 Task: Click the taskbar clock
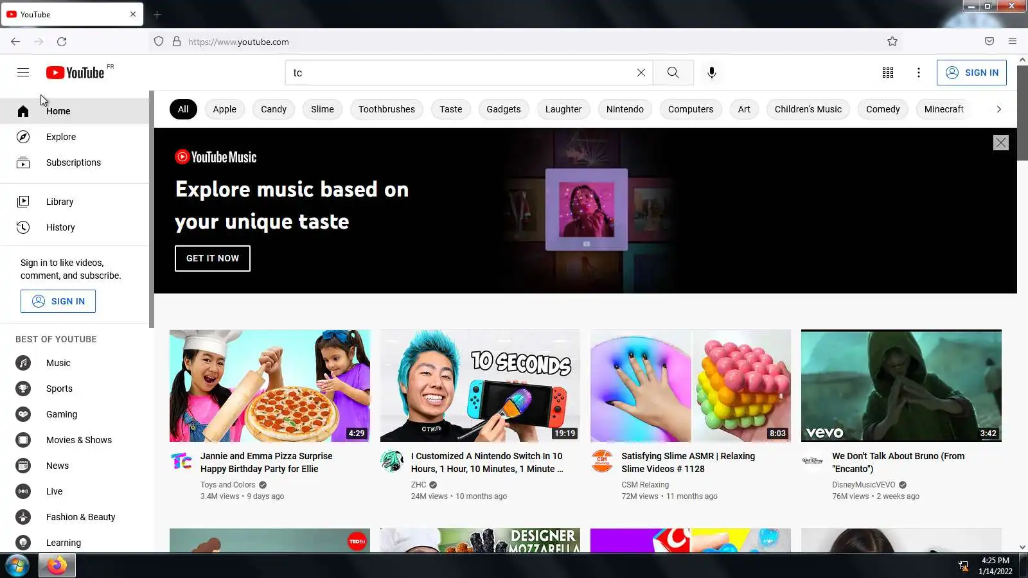995,566
